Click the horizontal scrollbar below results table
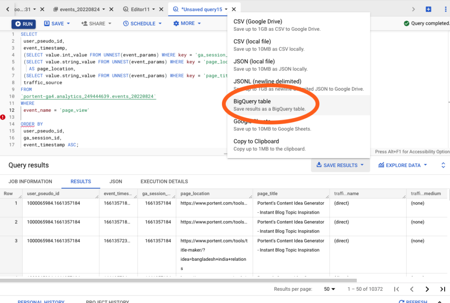Screen dimensions: 450x303 click(178, 280)
